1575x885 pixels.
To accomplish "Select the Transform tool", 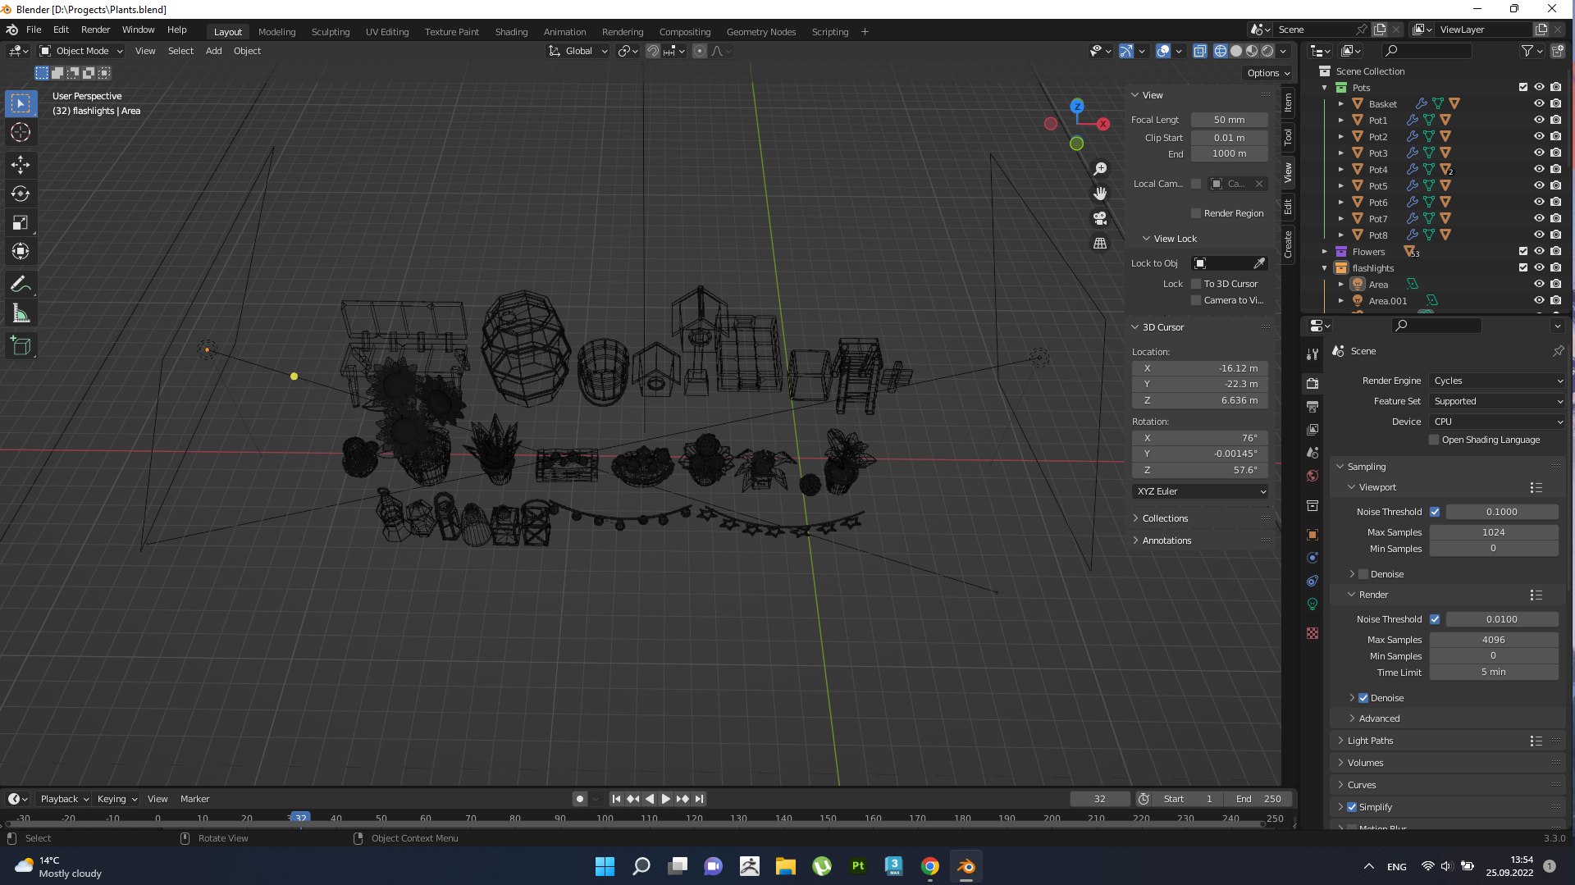I will point(21,252).
